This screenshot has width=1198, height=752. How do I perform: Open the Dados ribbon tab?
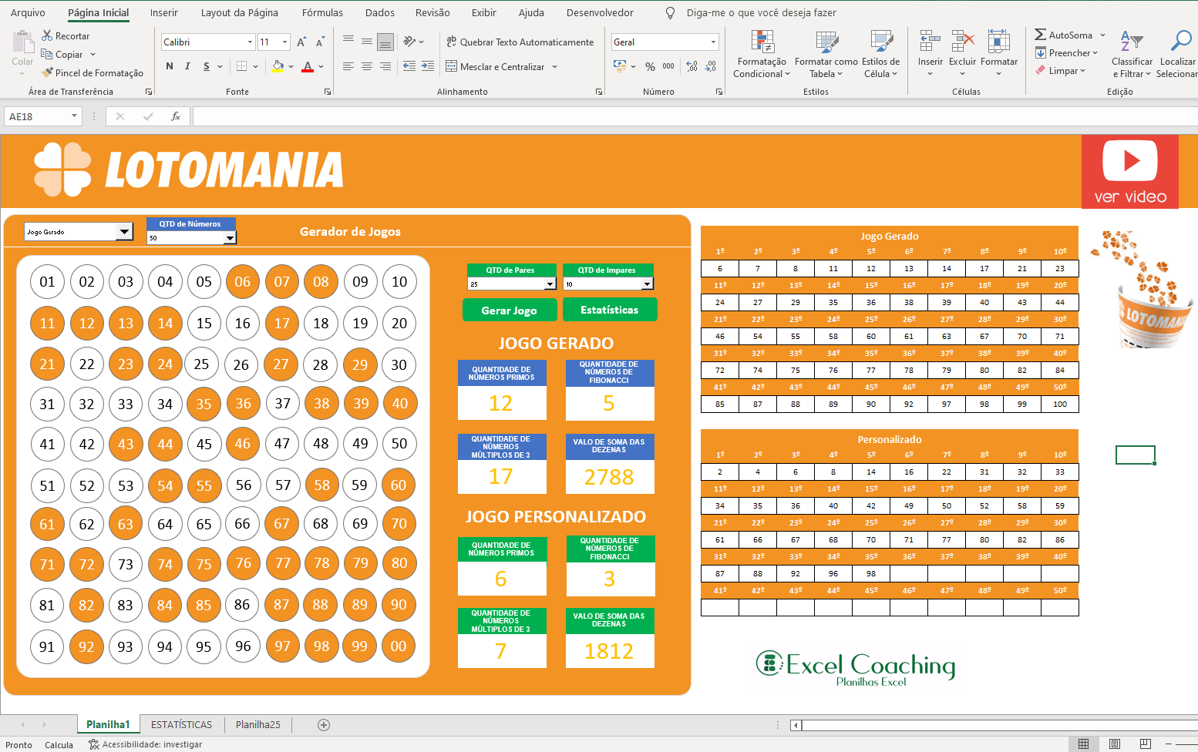pos(379,12)
